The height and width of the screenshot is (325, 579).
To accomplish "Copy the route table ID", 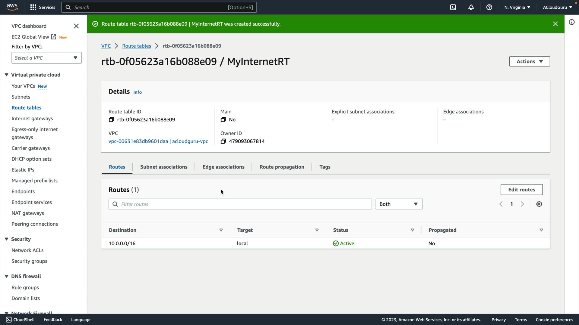I will (x=111, y=120).
